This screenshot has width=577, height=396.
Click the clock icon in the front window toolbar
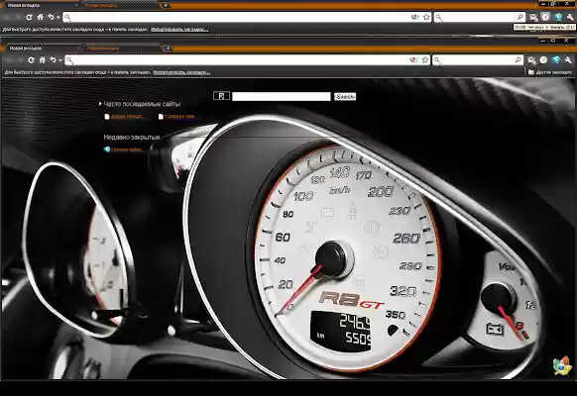coord(543,59)
